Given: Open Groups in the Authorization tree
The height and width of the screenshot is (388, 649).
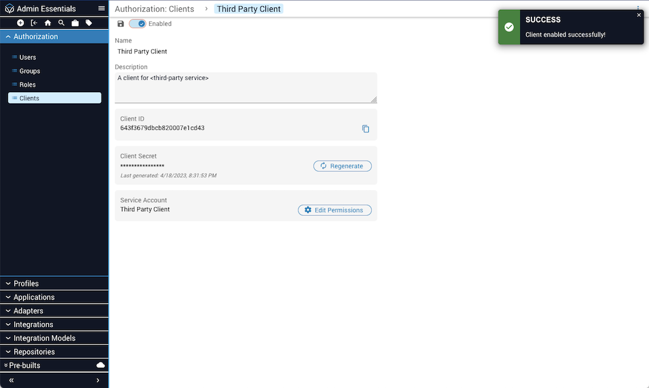Looking at the screenshot, I should pyautogui.click(x=30, y=71).
